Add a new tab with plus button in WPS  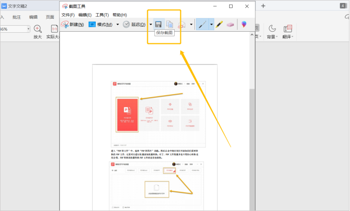coord(263,6)
